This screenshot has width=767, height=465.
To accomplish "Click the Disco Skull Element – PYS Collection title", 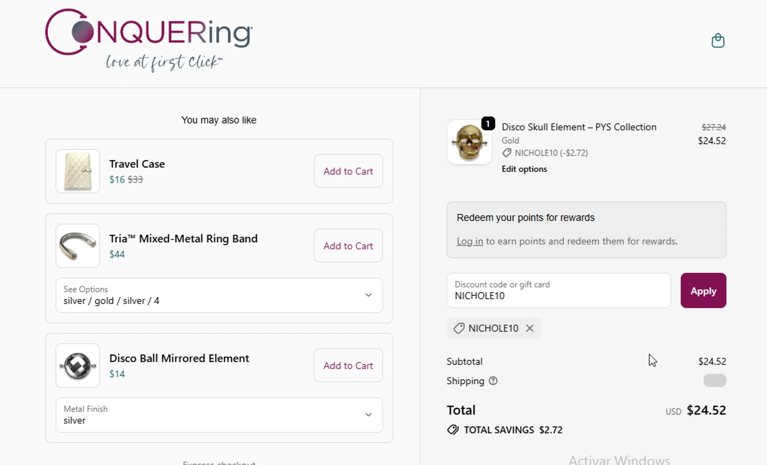I will click(579, 127).
